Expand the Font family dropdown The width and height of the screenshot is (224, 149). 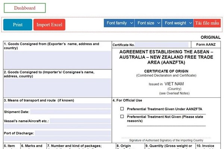point(119,23)
